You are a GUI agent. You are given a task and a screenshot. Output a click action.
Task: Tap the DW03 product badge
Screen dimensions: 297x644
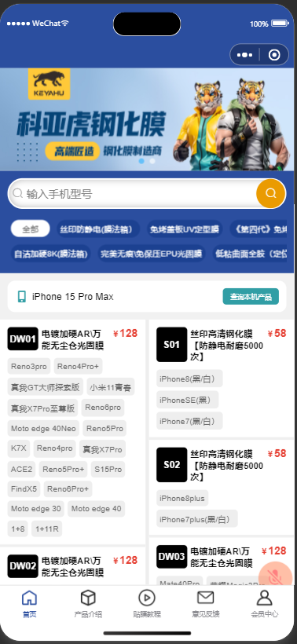click(172, 557)
